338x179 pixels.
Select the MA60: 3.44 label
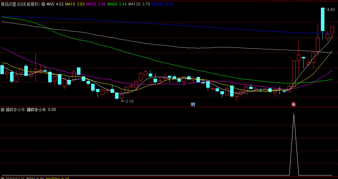click(117, 4)
